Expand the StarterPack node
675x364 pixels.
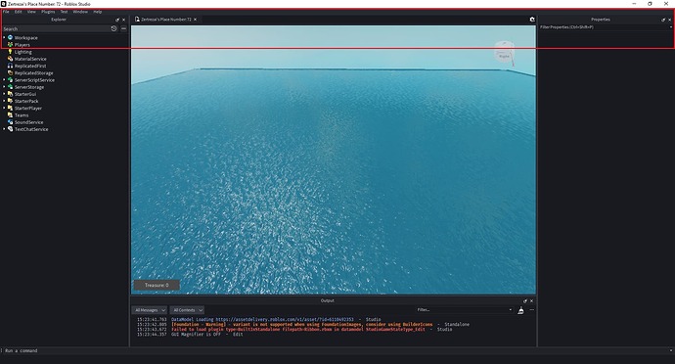(4, 101)
